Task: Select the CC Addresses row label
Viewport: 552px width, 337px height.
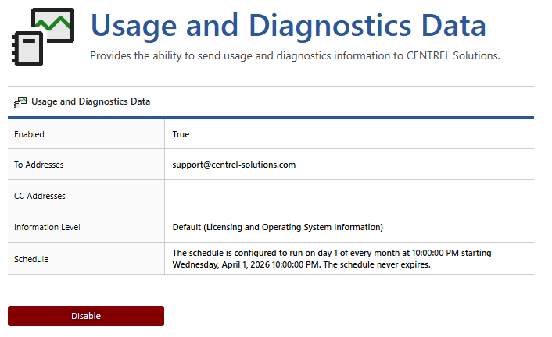Action: (39, 197)
